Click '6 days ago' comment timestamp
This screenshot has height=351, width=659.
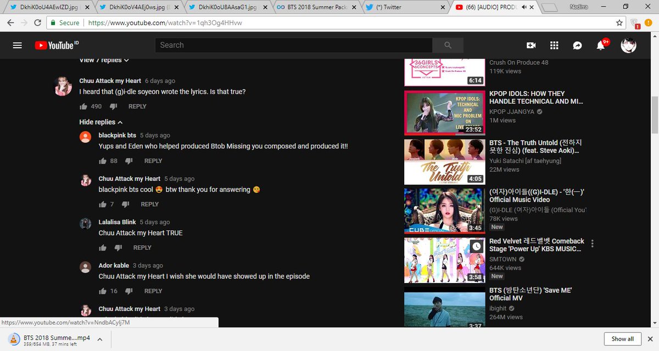[160, 81]
